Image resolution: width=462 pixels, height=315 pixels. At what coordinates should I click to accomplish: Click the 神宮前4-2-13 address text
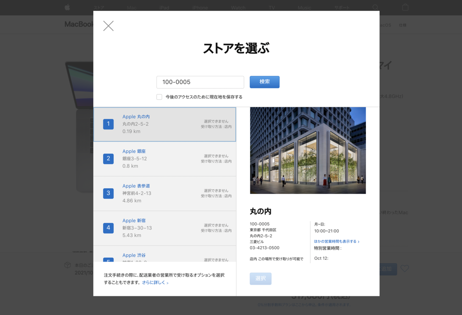pyautogui.click(x=137, y=193)
